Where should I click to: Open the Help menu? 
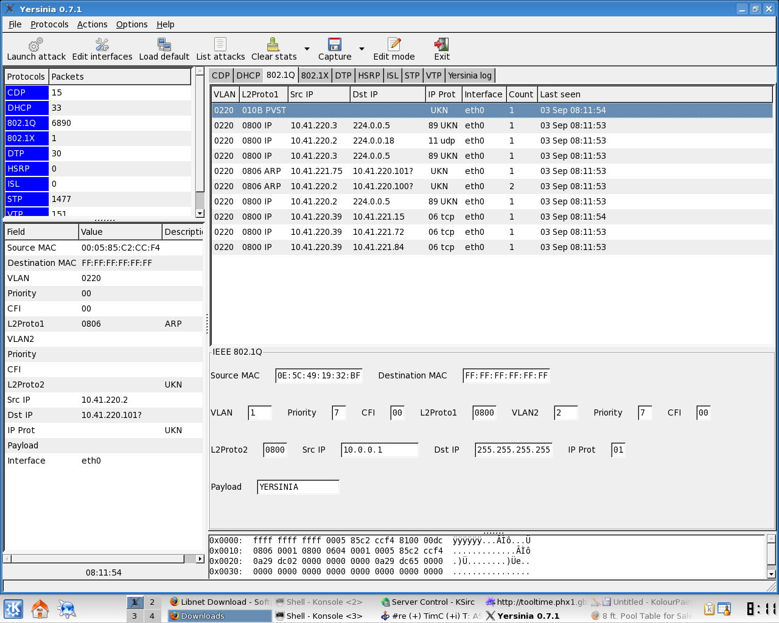[165, 24]
